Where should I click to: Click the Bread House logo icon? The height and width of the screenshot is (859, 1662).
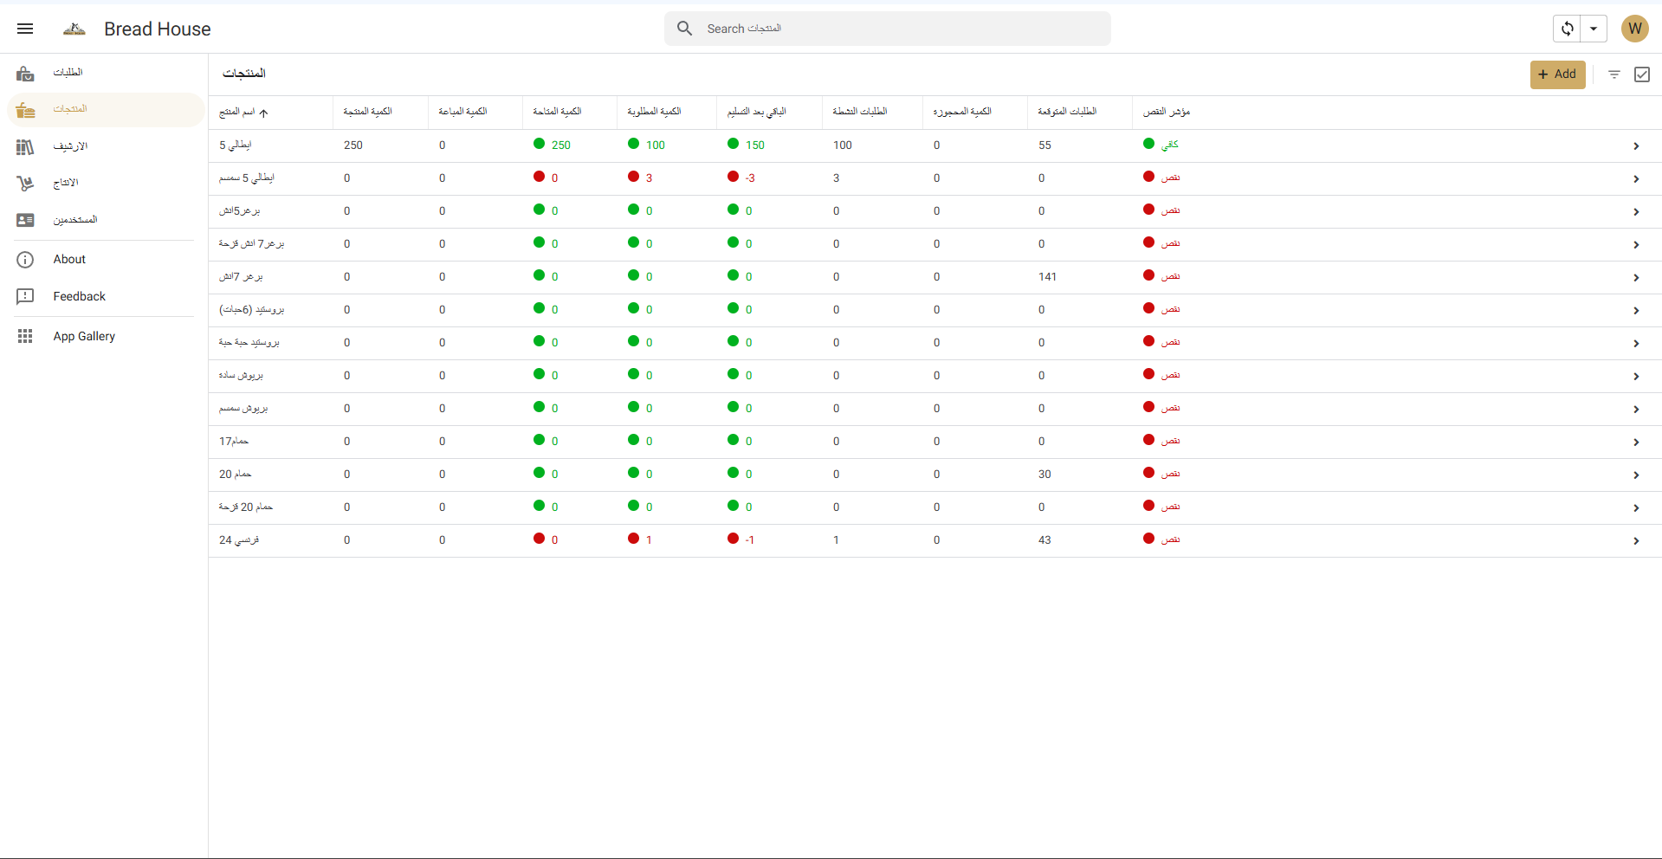coord(74,29)
